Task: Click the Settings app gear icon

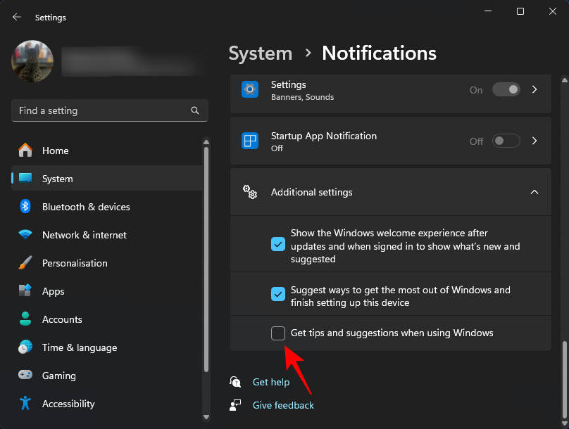Action: [x=250, y=89]
